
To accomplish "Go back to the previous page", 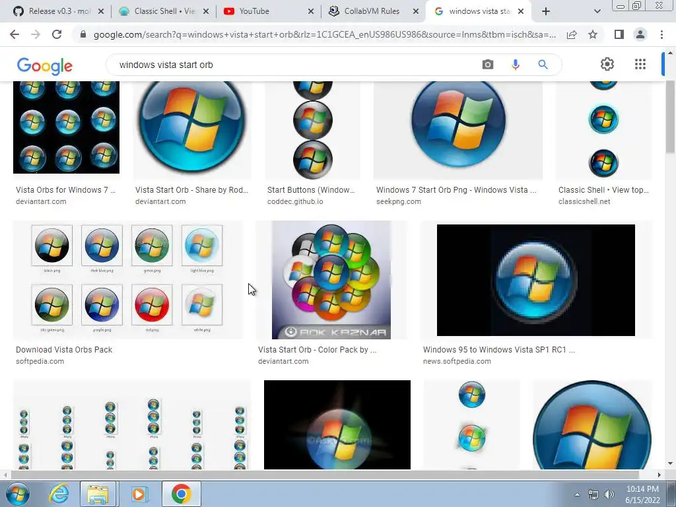I will click(x=15, y=34).
